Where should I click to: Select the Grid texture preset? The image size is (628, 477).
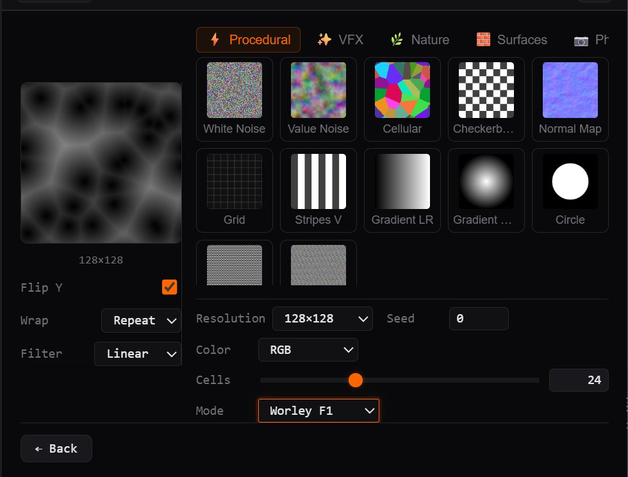(x=234, y=190)
